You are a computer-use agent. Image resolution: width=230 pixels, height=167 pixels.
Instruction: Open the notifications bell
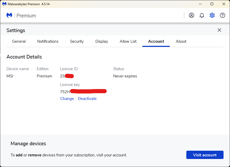pyautogui.click(x=202, y=15)
